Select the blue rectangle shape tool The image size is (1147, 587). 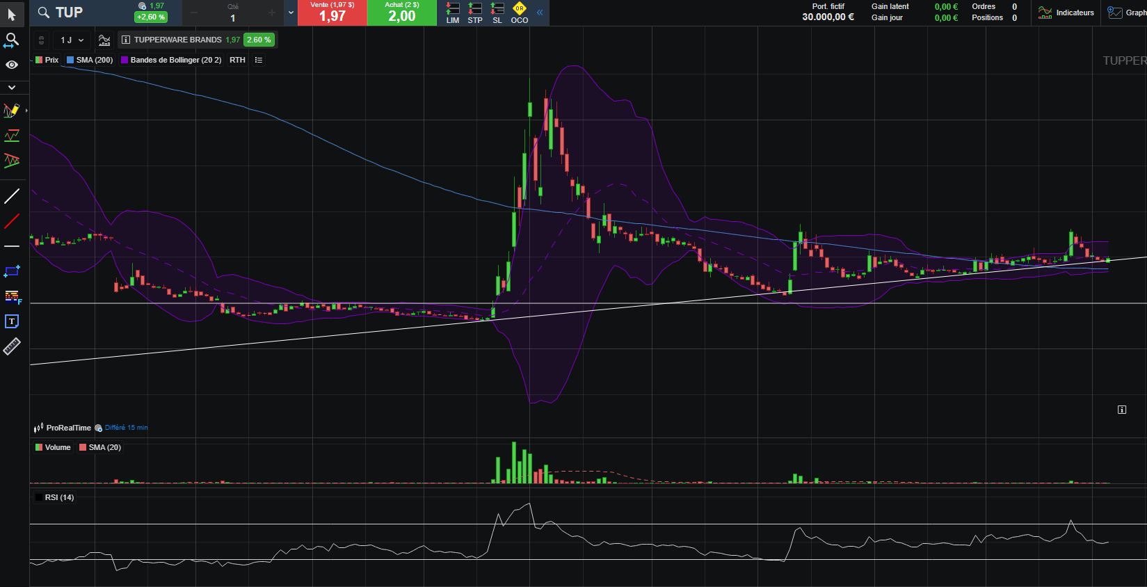12,271
